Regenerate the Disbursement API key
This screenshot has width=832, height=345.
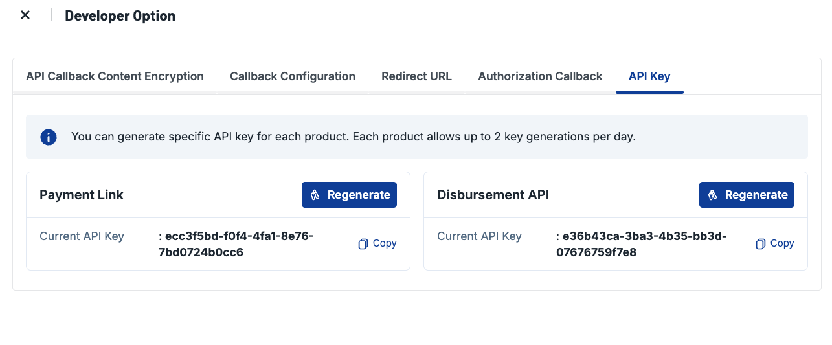click(x=747, y=195)
